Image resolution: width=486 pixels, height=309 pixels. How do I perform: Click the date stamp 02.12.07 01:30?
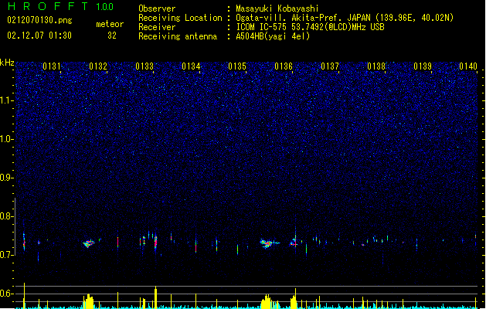point(39,36)
